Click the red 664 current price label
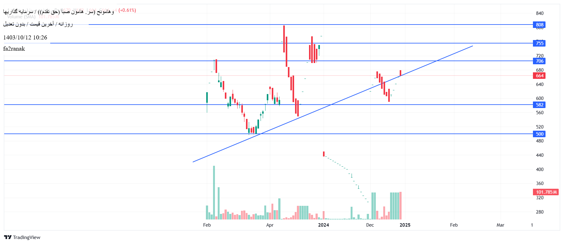564x244 pixels. pyautogui.click(x=539, y=76)
